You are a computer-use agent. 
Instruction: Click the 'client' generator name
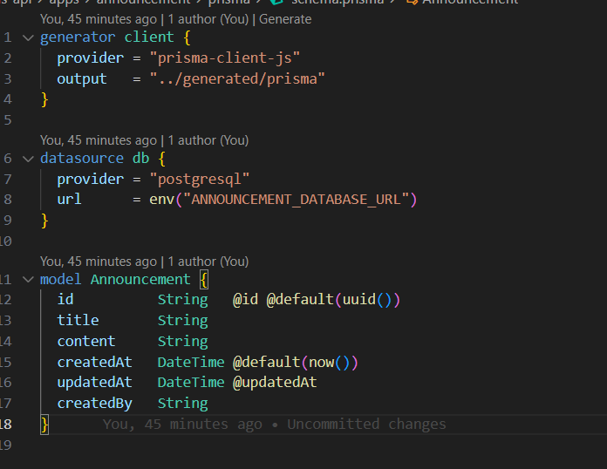coord(149,37)
